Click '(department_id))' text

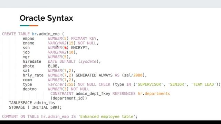pos(69,98)
